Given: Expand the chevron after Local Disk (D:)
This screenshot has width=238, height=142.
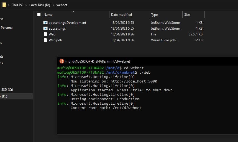Looking at the screenshot, I should pos(53,5).
